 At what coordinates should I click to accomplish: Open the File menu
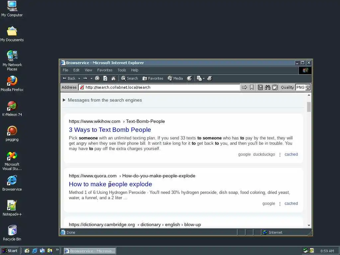[x=65, y=70]
